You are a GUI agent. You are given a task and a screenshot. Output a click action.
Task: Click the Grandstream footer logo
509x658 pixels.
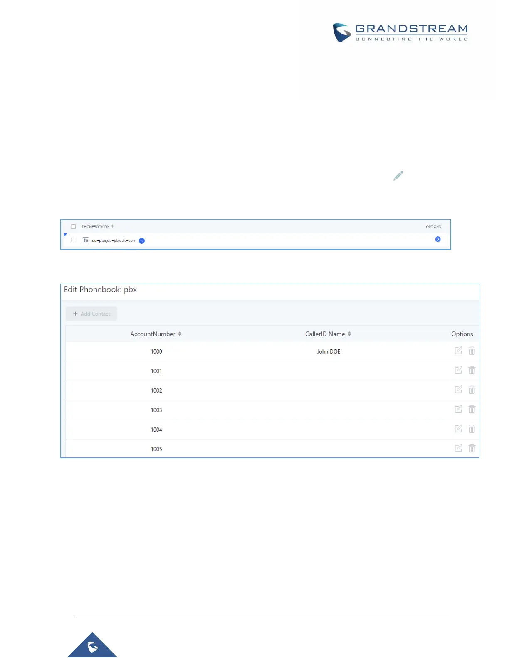click(92, 646)
